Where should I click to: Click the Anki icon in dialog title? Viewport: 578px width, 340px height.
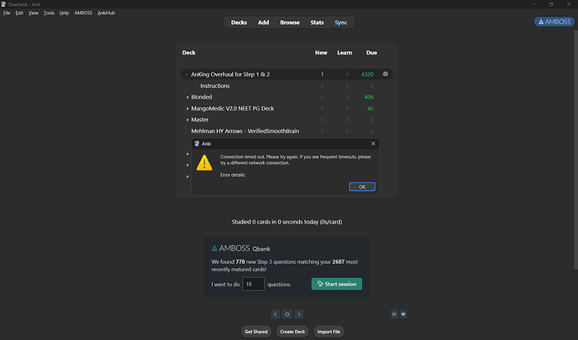coord(197,144)
